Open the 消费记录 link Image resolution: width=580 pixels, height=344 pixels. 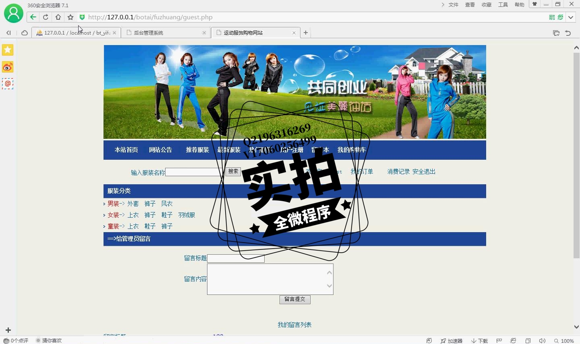click(398, 172)
